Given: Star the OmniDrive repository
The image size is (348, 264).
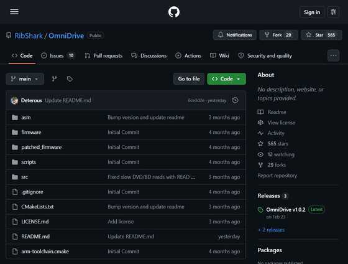Looking at the screenshot, I should [321, 35].
